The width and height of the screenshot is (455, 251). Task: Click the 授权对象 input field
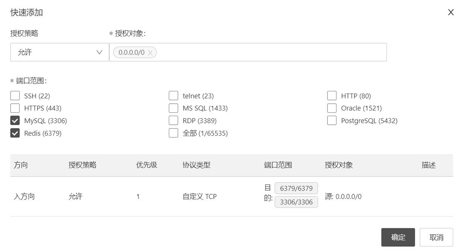click(x=271, y=52)
